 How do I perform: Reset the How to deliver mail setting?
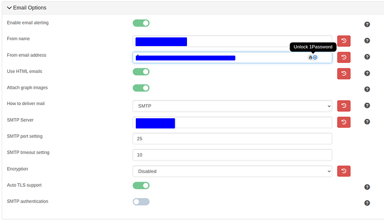coord(343,106)
